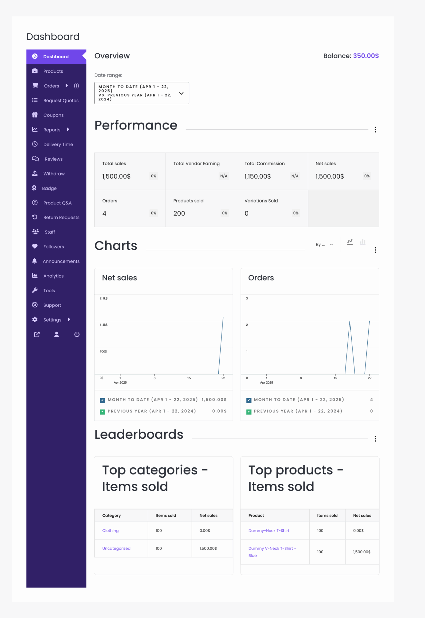This screenshot has width=425, height=618.
Task: Open Announcements menu item
Action: pos(56,261)
